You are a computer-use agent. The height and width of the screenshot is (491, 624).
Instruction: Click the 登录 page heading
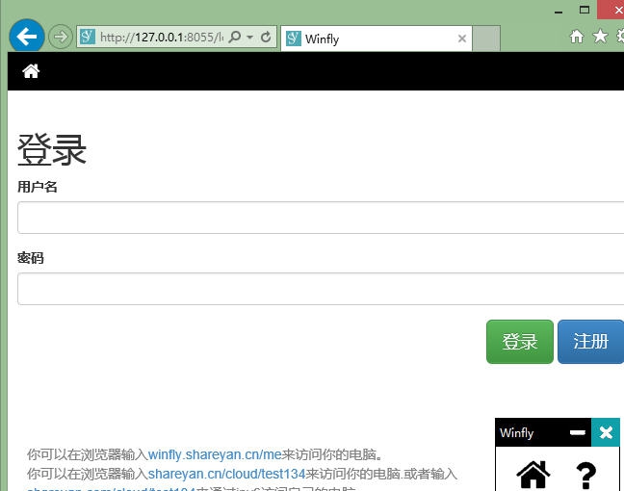[52, 150]
